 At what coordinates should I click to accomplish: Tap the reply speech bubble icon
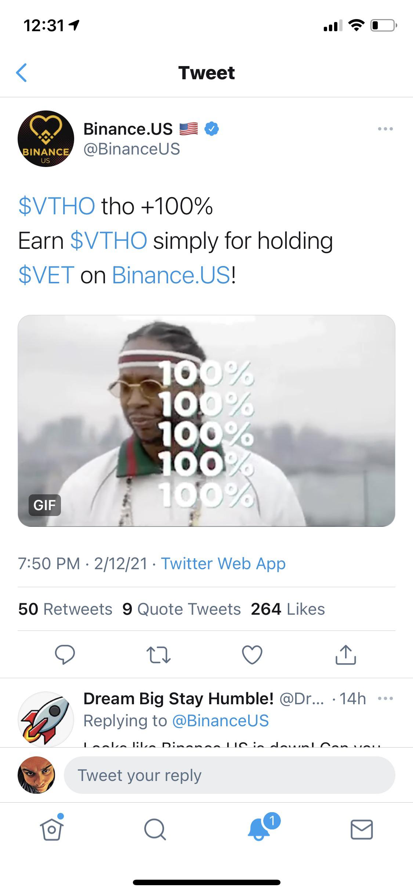click(65, 655)
